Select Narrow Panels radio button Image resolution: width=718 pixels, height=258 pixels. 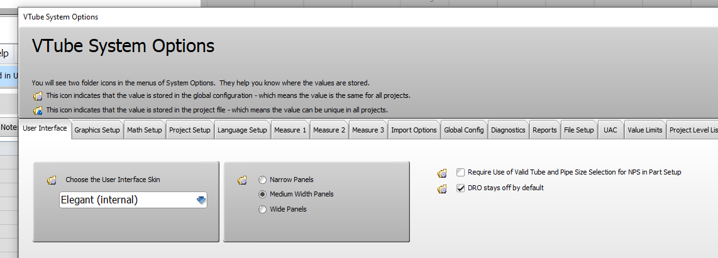[262, 180]
